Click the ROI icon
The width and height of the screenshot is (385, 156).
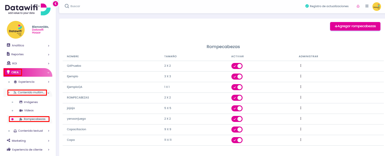[9, 63]
